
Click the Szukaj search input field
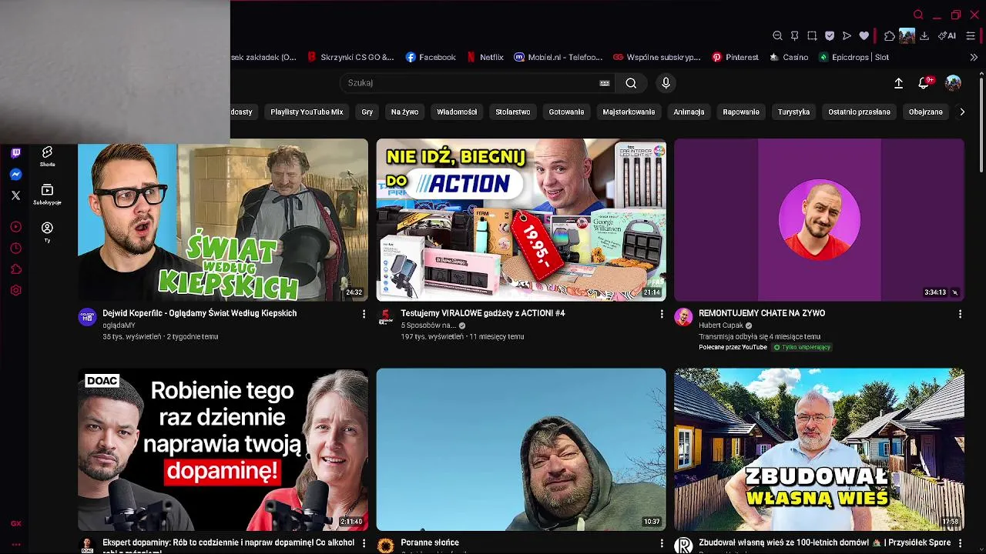[x=470, y=83]
